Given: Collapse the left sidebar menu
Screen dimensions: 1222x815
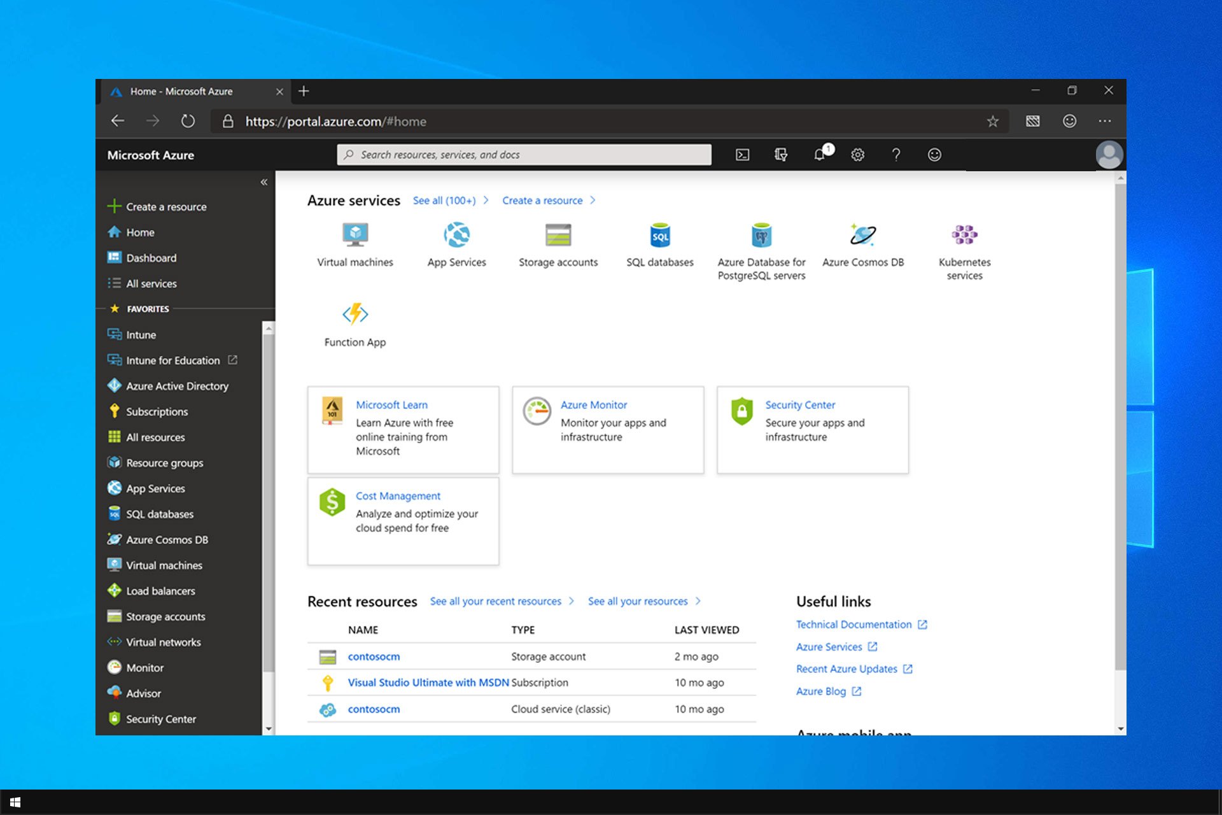Looking at the screenshot, I should [x=263, y=182].
